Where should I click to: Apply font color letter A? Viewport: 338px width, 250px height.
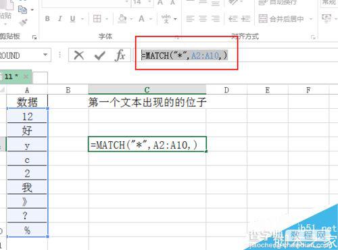pos(141,19)
